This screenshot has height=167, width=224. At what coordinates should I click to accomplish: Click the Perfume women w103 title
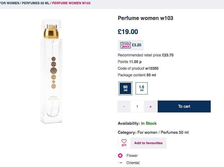[x=145, y=18]
